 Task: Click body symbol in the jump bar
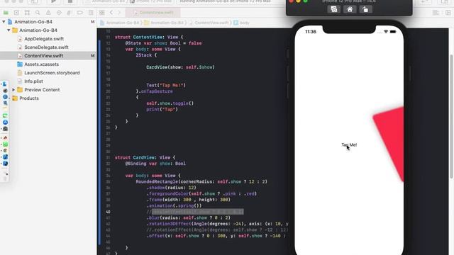tap(241, 23)
